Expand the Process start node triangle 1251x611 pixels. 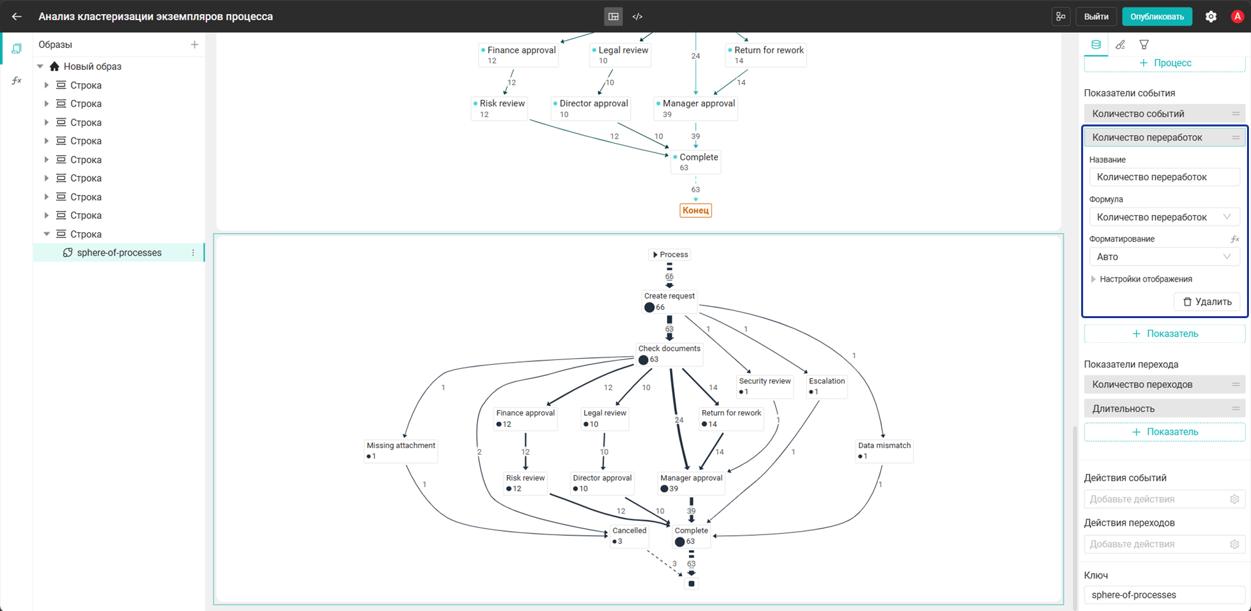pos(655,255)
